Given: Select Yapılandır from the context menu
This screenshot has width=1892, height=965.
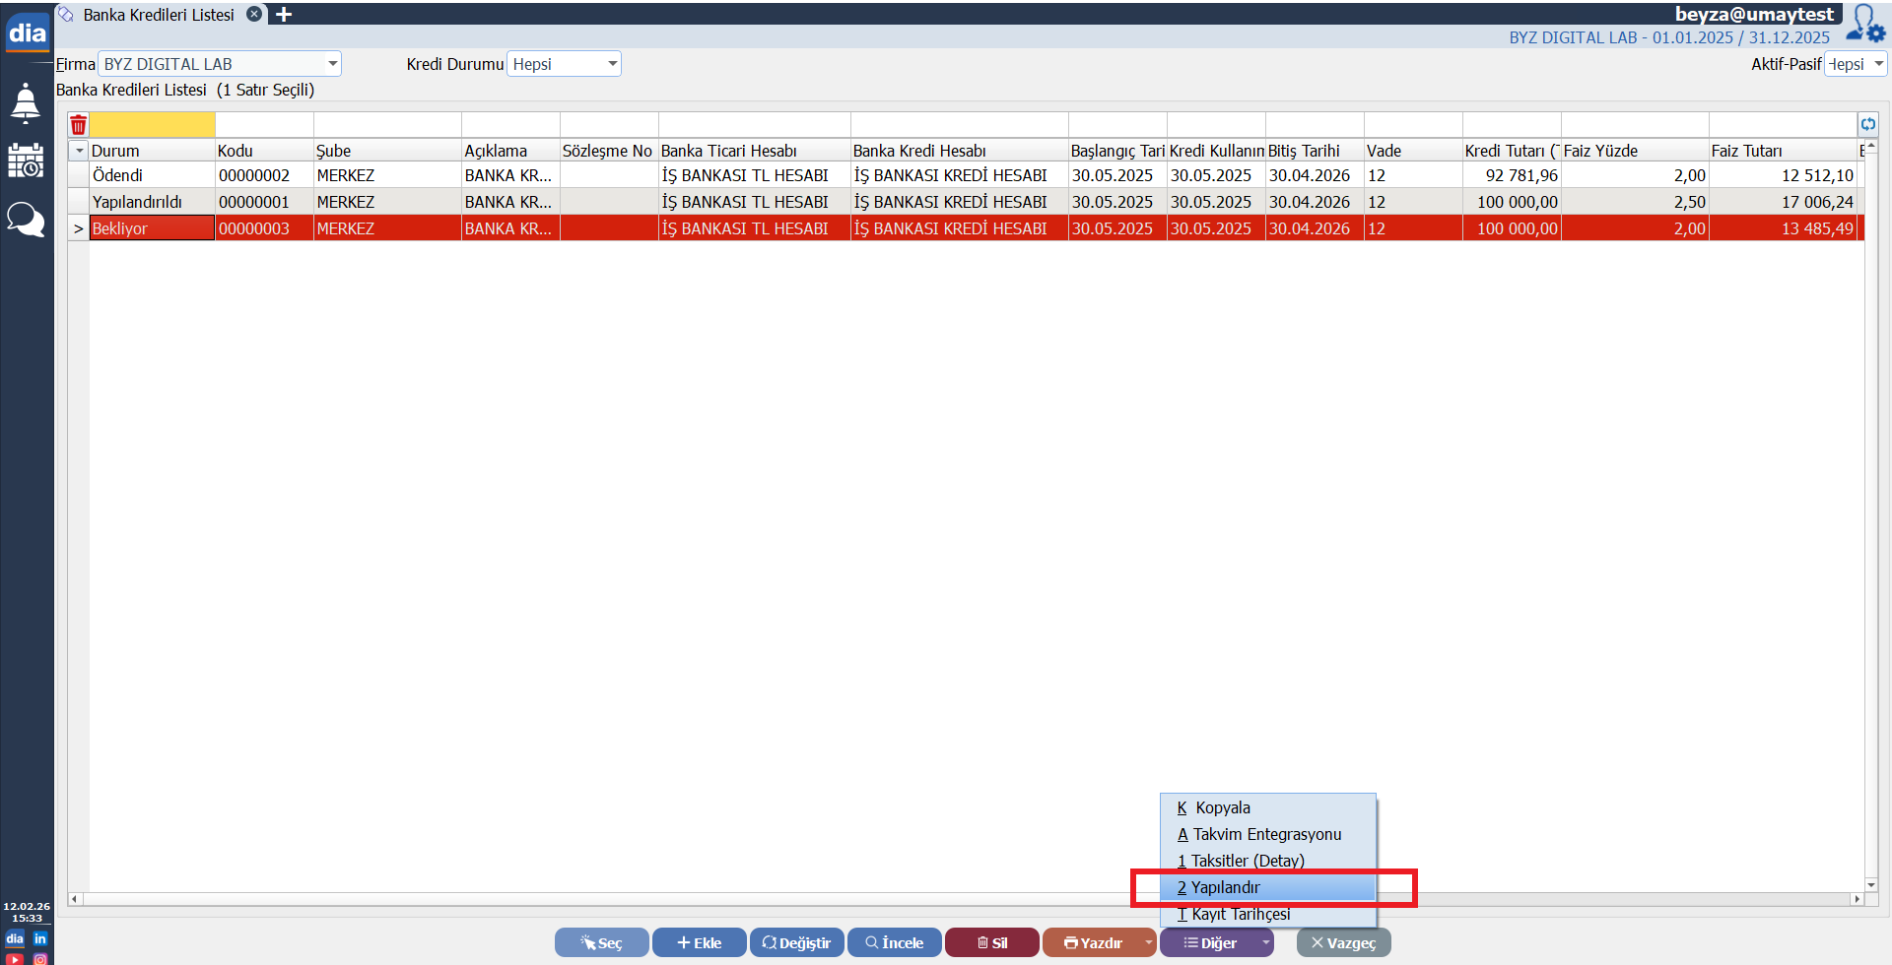Looking at the screenshot, I should point(1225,887).
